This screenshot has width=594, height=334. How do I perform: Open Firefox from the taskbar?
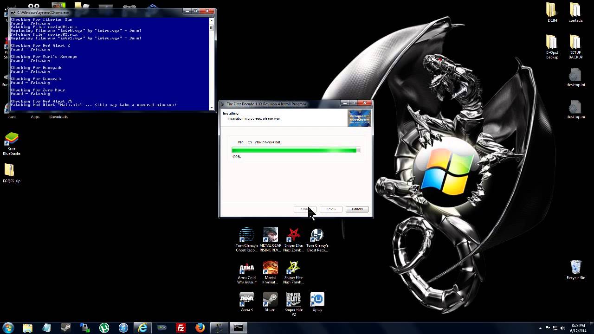[x=200, y=328]
